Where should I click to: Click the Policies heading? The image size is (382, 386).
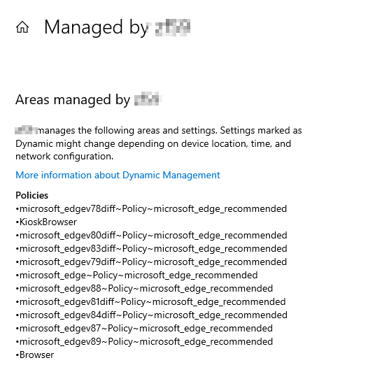coord(31,196)
